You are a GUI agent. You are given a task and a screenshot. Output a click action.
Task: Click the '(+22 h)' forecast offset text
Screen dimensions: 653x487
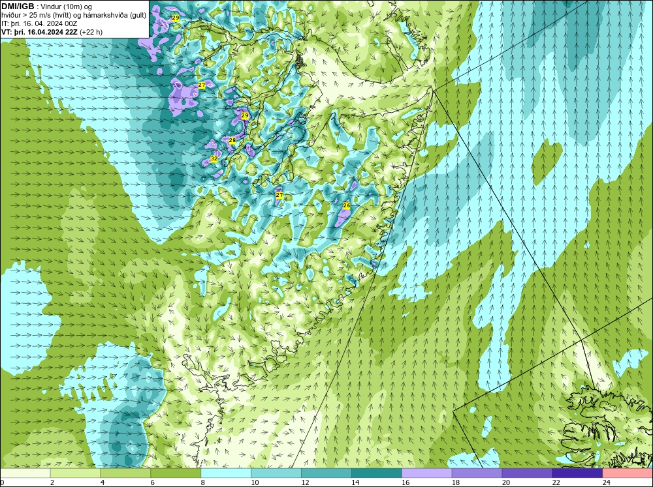91,32
